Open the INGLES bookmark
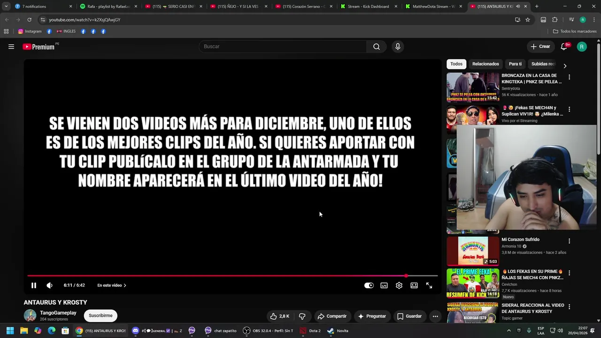The image size is (601, 338). 66,31
